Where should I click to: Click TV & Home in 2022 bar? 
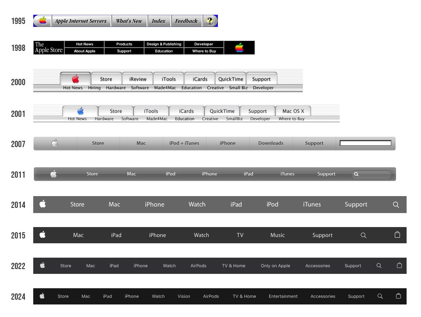click(x=234, y=265)
